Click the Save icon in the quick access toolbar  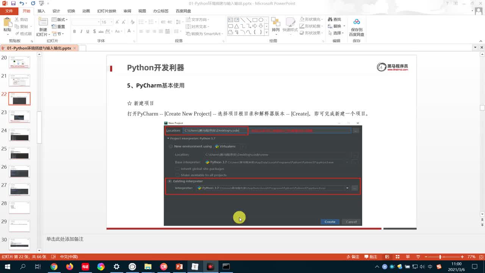coord(13,3)
